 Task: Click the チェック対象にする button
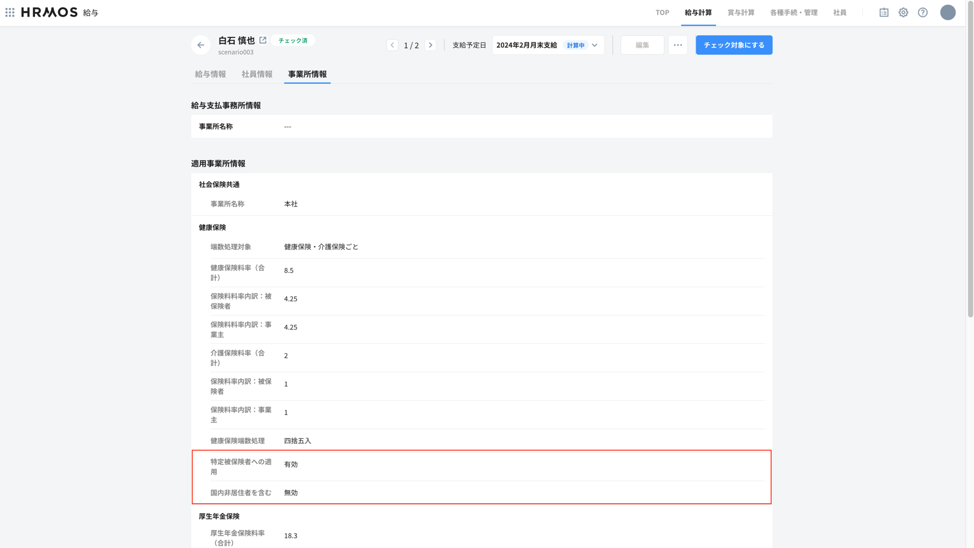click(733, 45)
